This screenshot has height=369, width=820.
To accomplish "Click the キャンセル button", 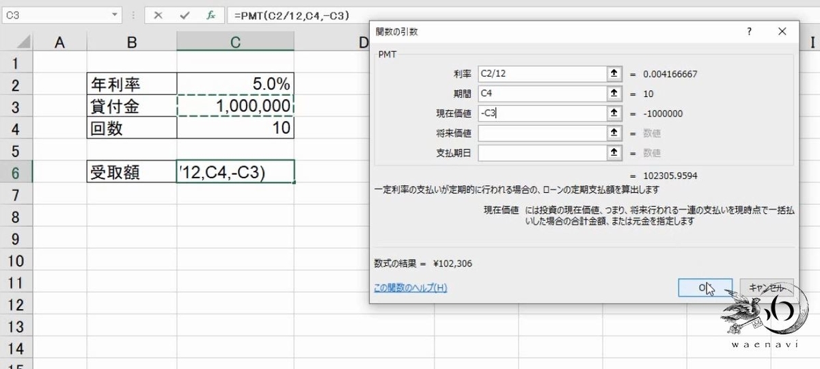I will click(767, 288).
